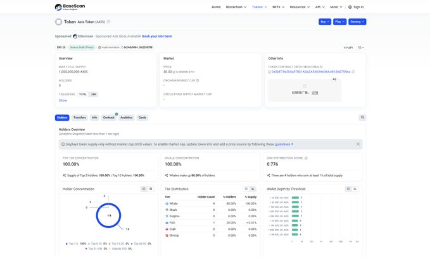Switch Tier Distribution to table view
The width and height of the screenshot is (430, 257).
tap(246, 189)
